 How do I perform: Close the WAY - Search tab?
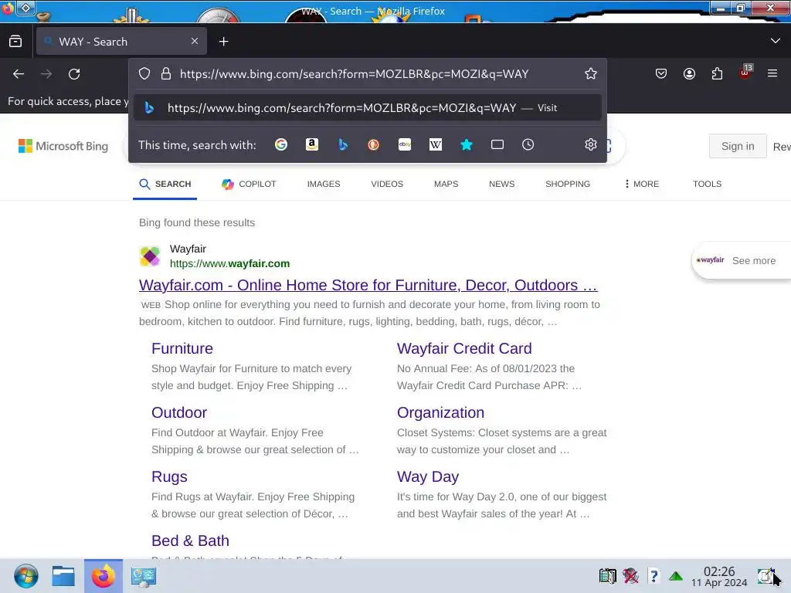pyautogui.click(x=195, y=41)
